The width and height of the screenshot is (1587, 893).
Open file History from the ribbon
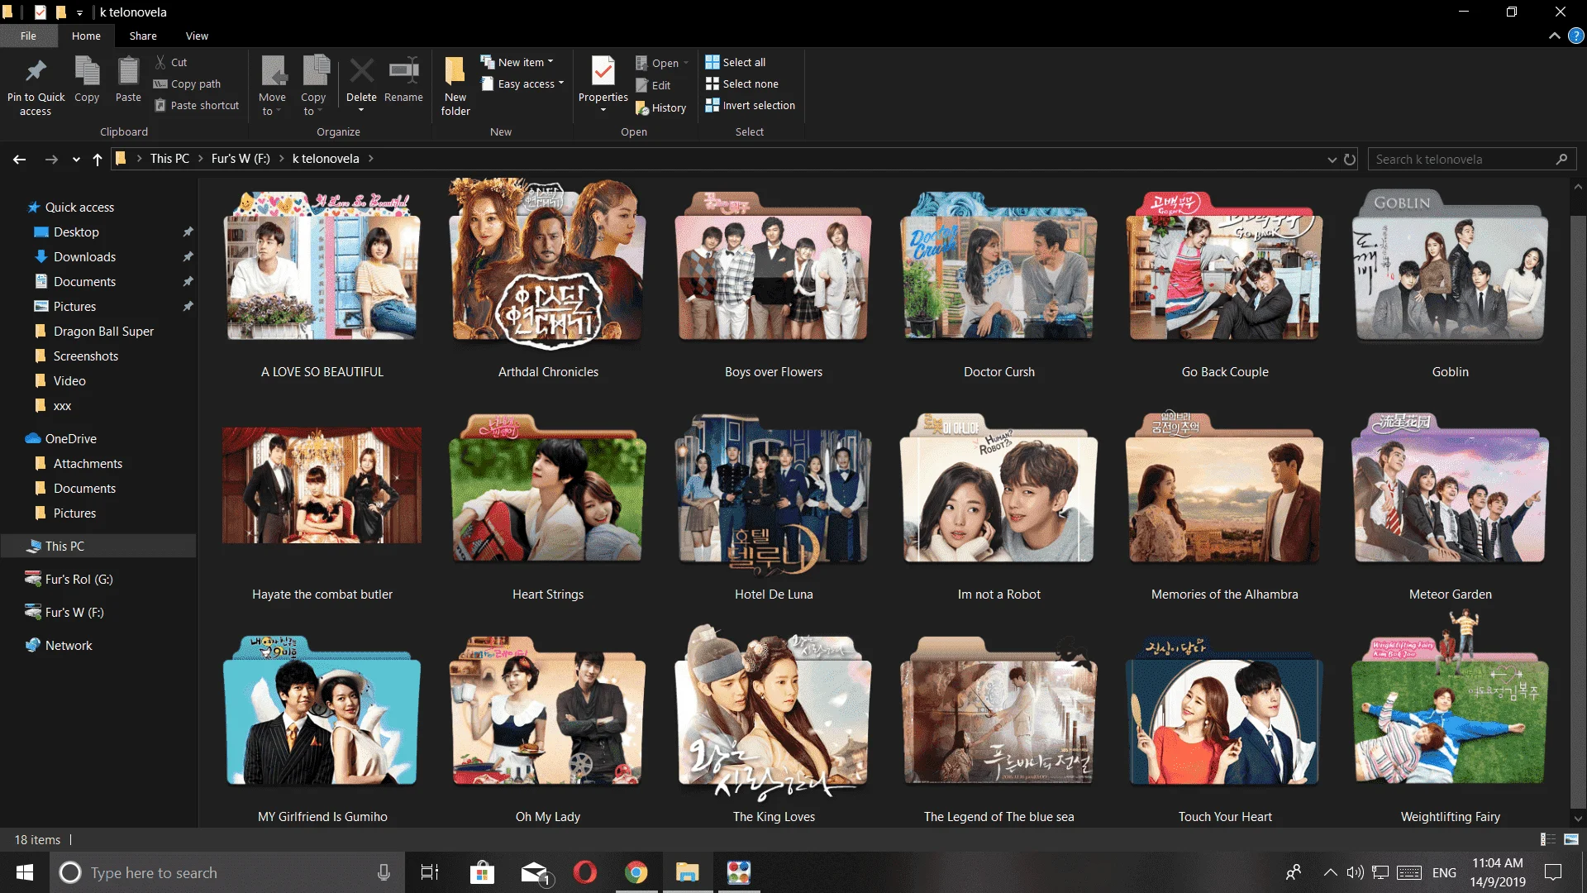660,107
